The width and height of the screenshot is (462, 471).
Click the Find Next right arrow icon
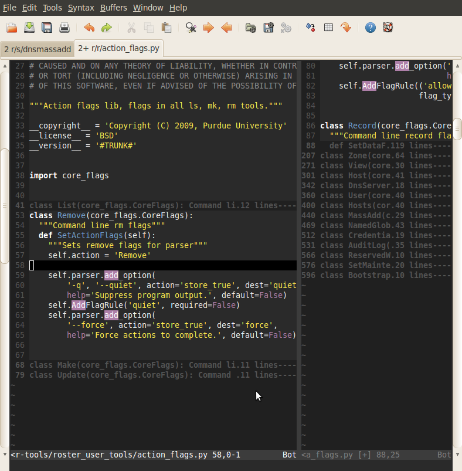[208, 28]
